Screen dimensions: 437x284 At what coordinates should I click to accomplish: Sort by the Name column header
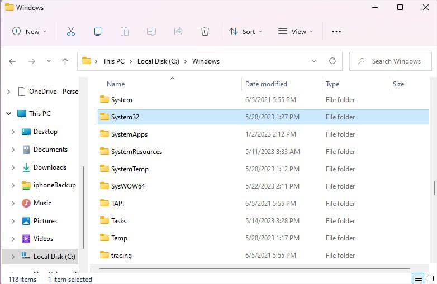(116, 84)
